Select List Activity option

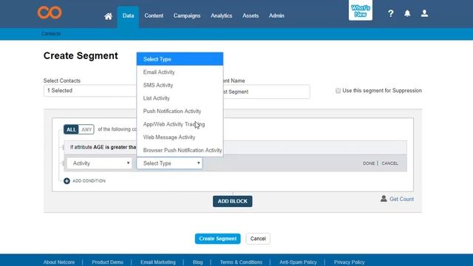[180, 98]
